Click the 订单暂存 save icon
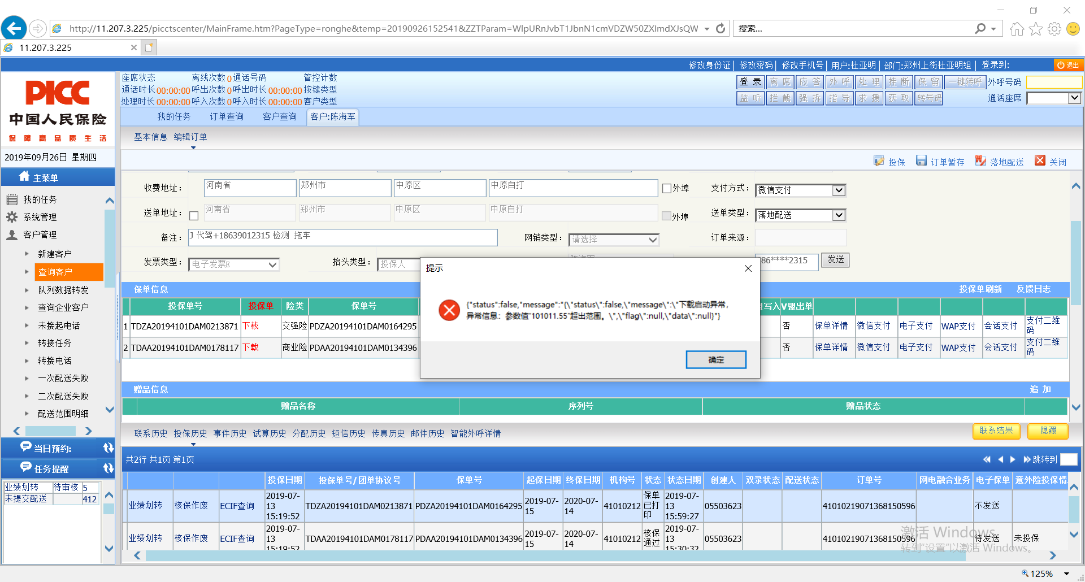This screenshot has height=582, width=1085. point(921,161)
